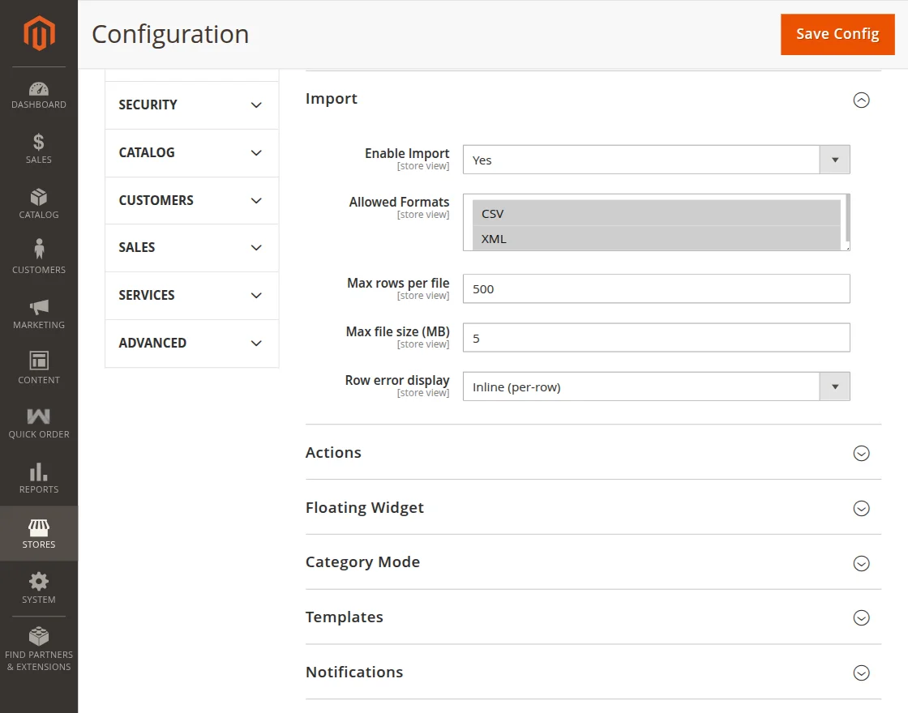
Task: Click the Allowed Formats list scrollbar
Action: tap(847, 218)
